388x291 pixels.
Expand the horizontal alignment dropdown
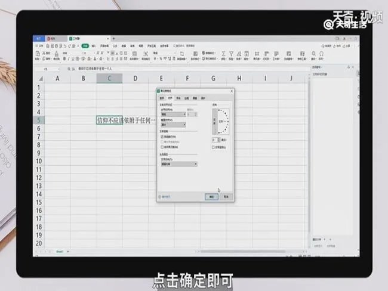pyautogui.click(x=173, y=114)
